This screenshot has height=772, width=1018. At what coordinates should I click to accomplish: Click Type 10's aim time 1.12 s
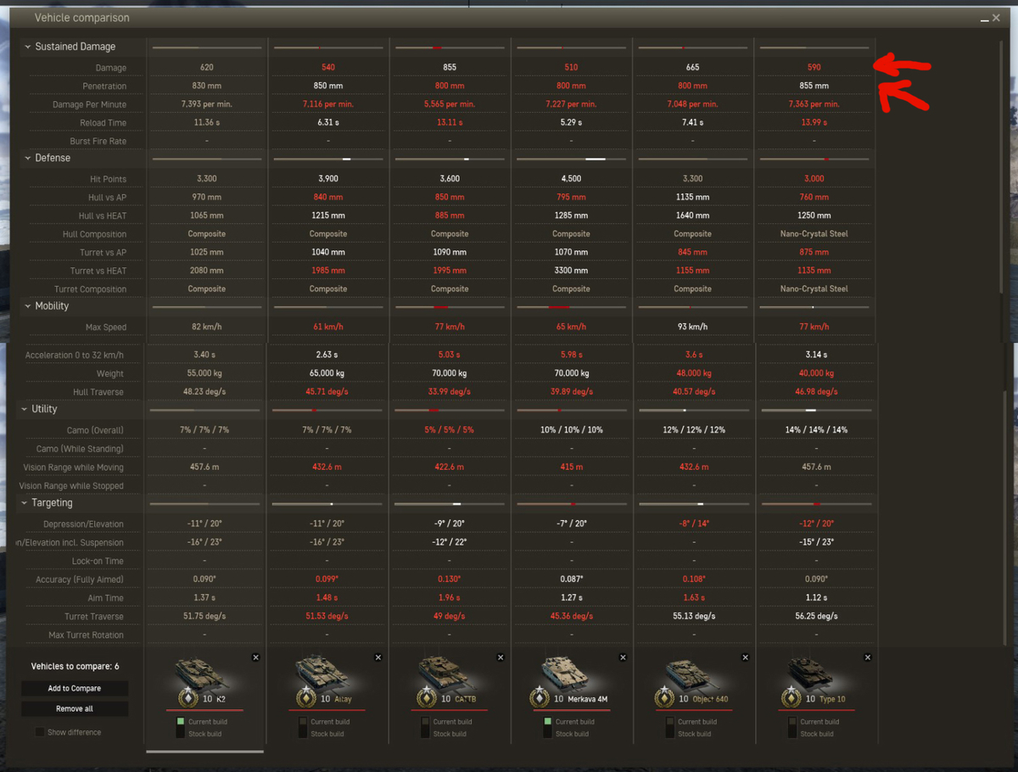(814, 599)
